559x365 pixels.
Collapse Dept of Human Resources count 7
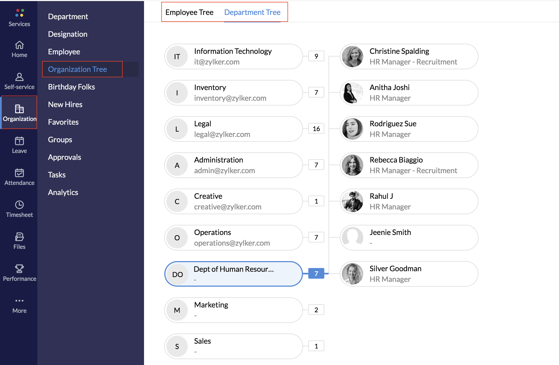(x=316, y=274)
